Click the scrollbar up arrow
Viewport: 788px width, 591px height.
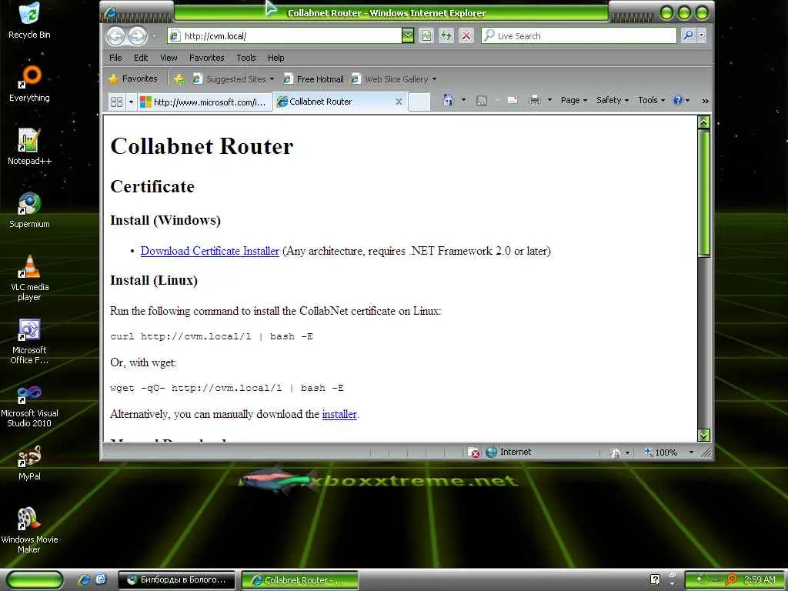tap(703, 122)
